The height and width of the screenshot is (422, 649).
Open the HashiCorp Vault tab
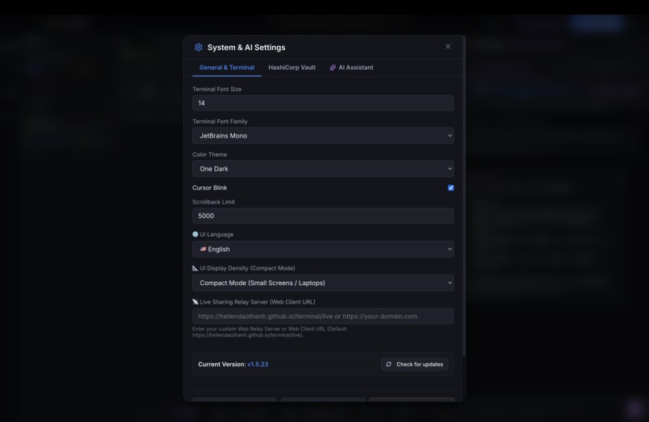(x=291, y=68)
